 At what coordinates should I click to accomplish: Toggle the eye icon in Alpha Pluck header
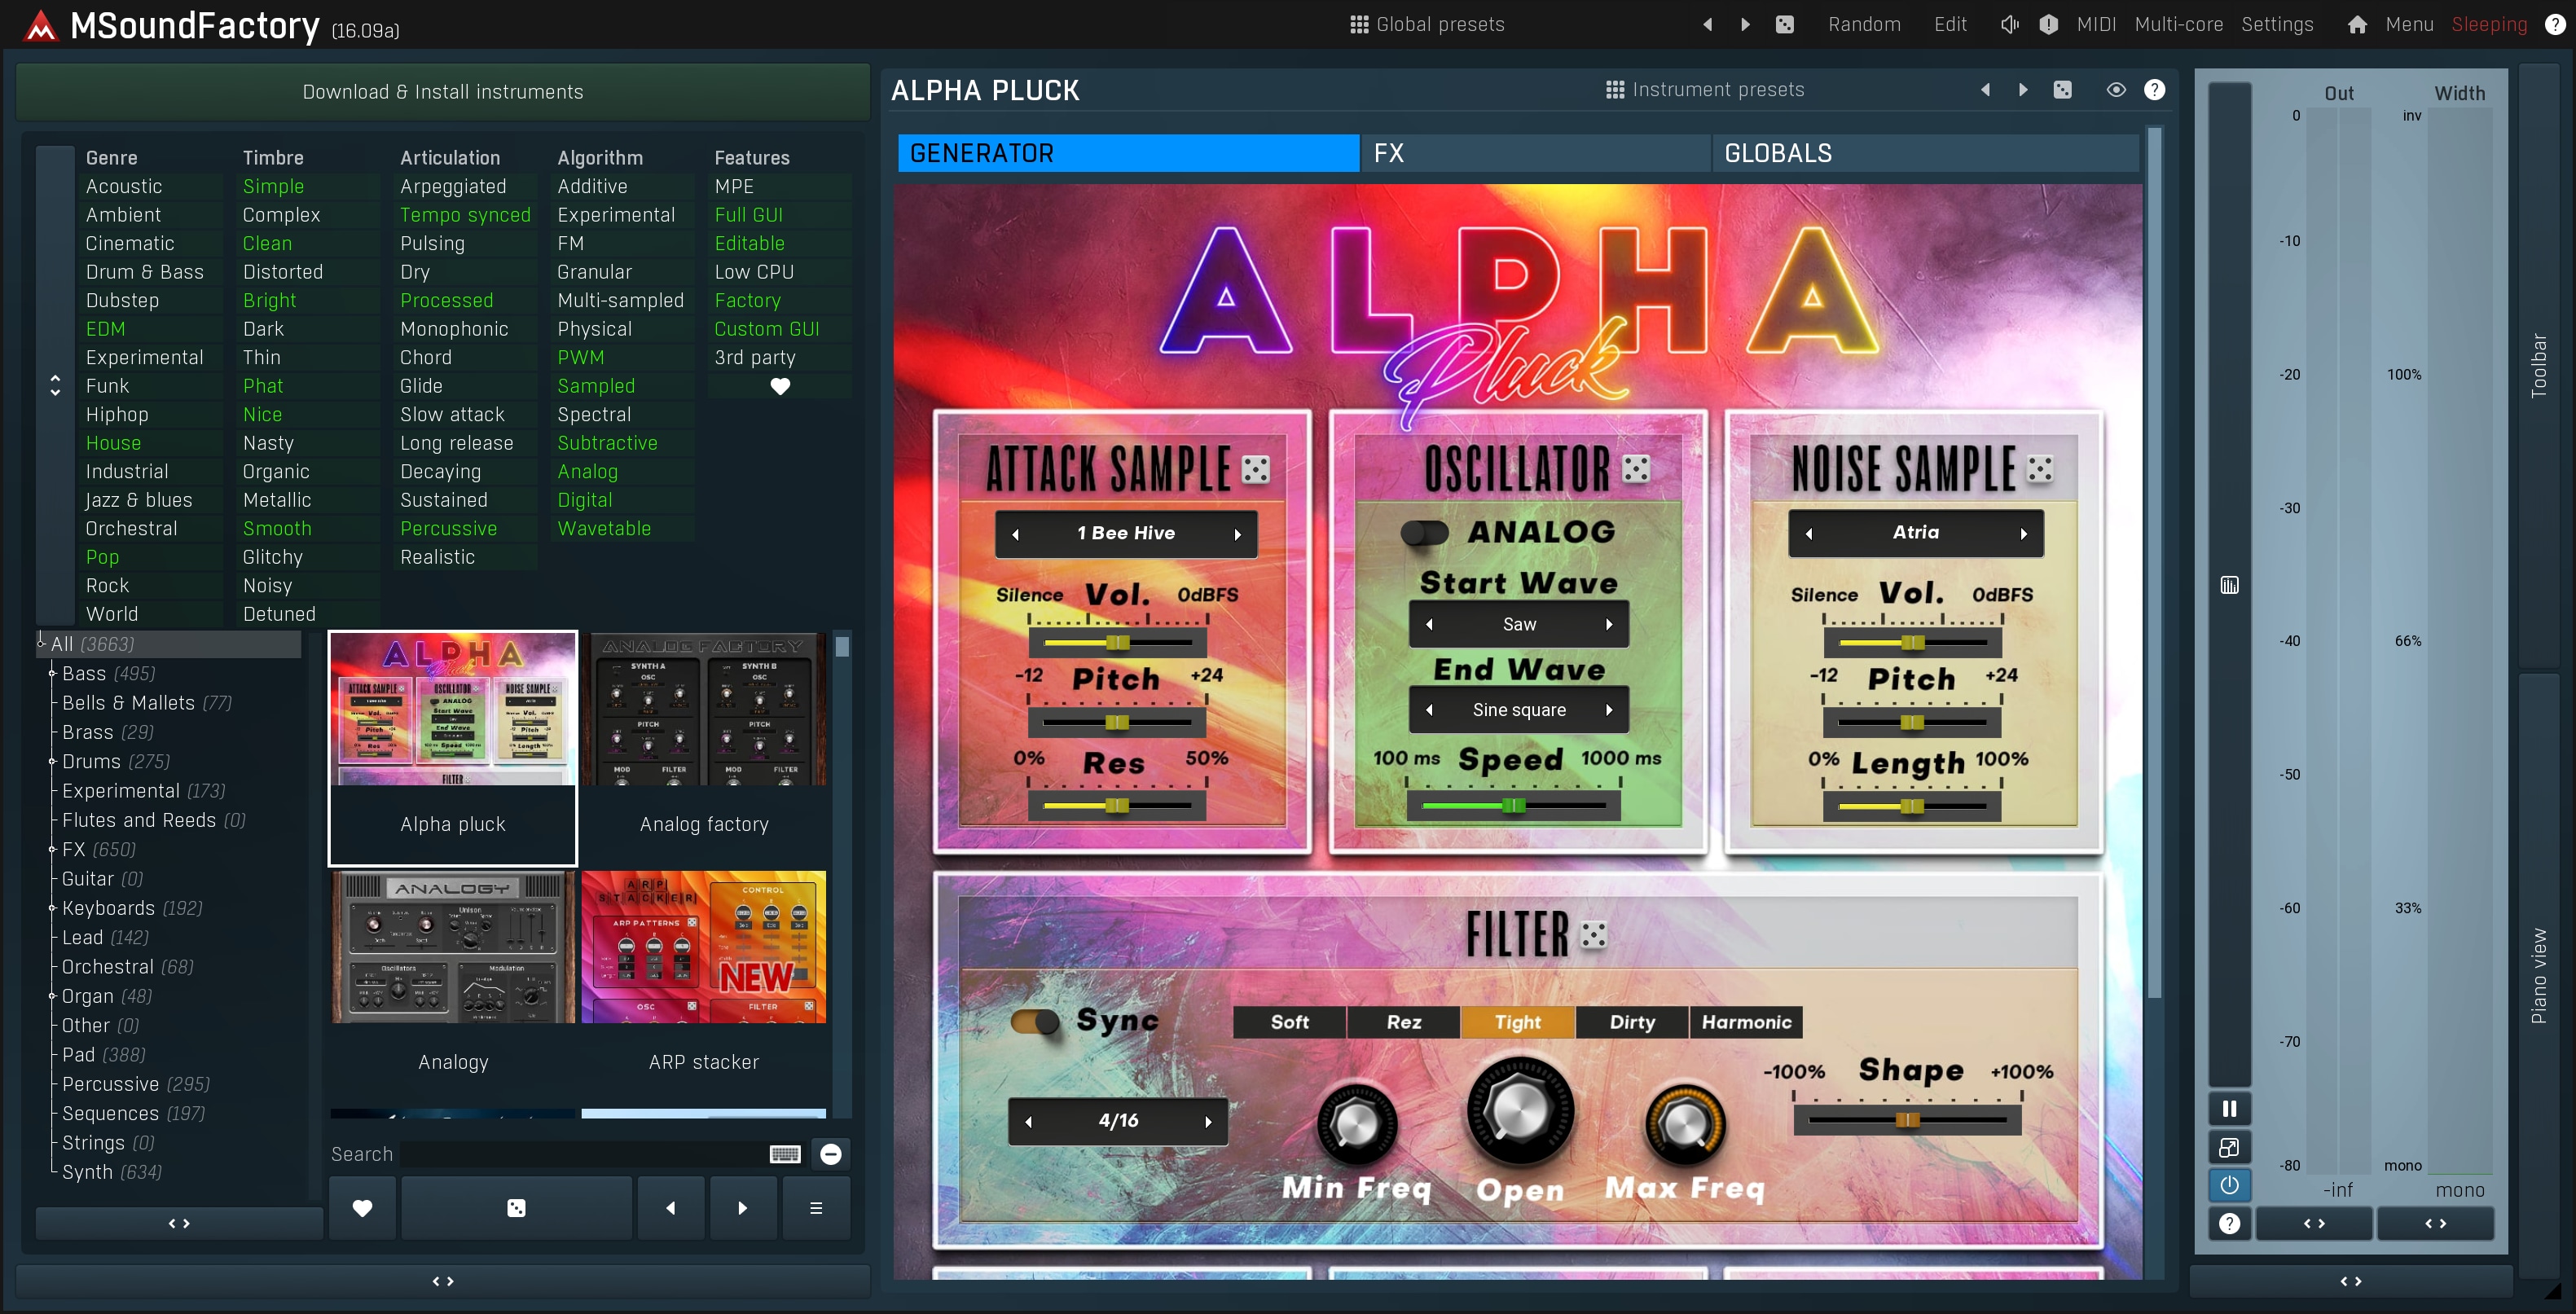click(x=2116, y=90)
